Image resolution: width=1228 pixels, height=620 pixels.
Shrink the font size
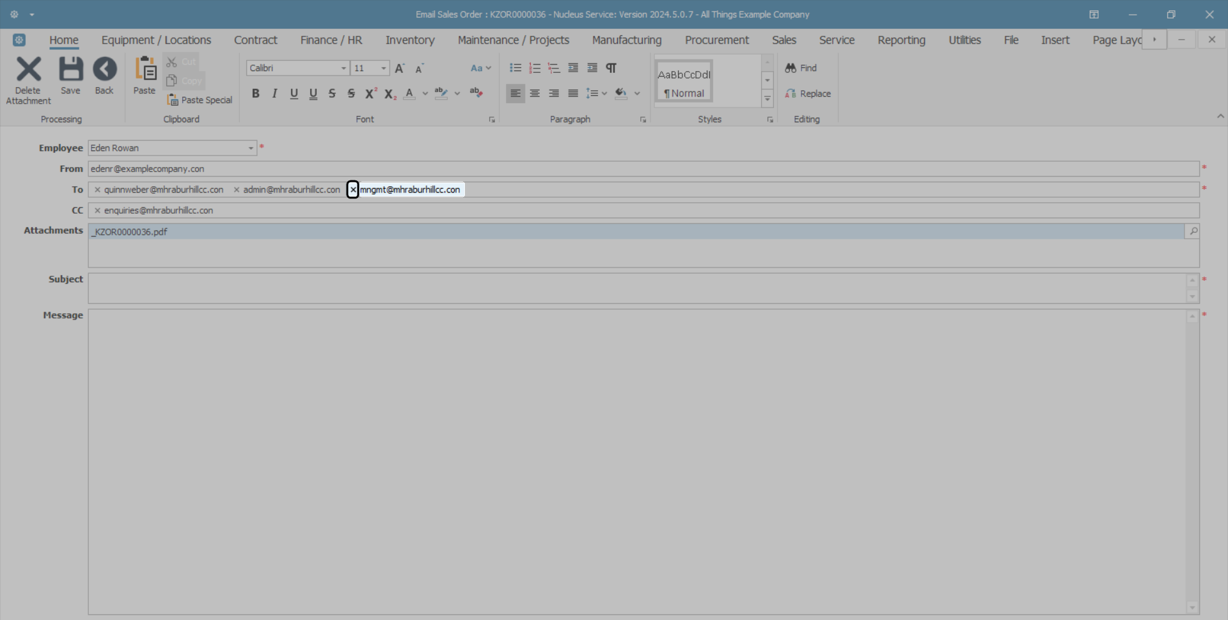[x=420, y=68]
